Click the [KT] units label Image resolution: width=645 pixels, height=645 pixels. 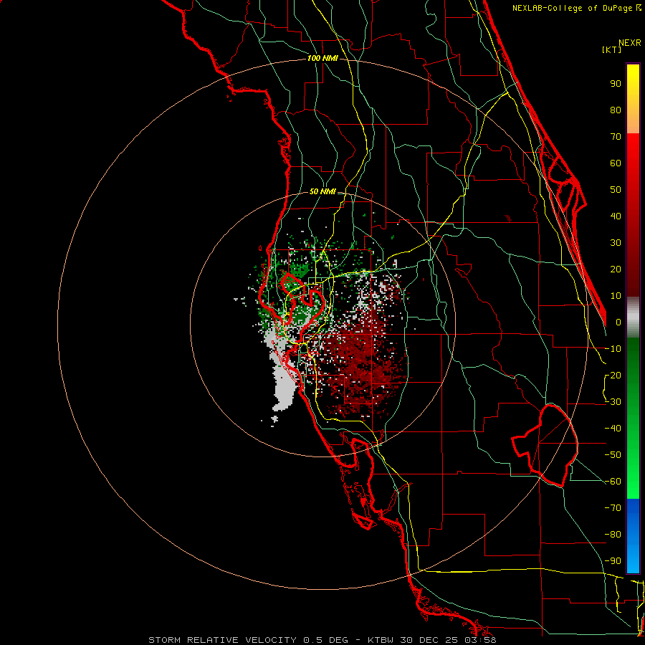(612, 49)
